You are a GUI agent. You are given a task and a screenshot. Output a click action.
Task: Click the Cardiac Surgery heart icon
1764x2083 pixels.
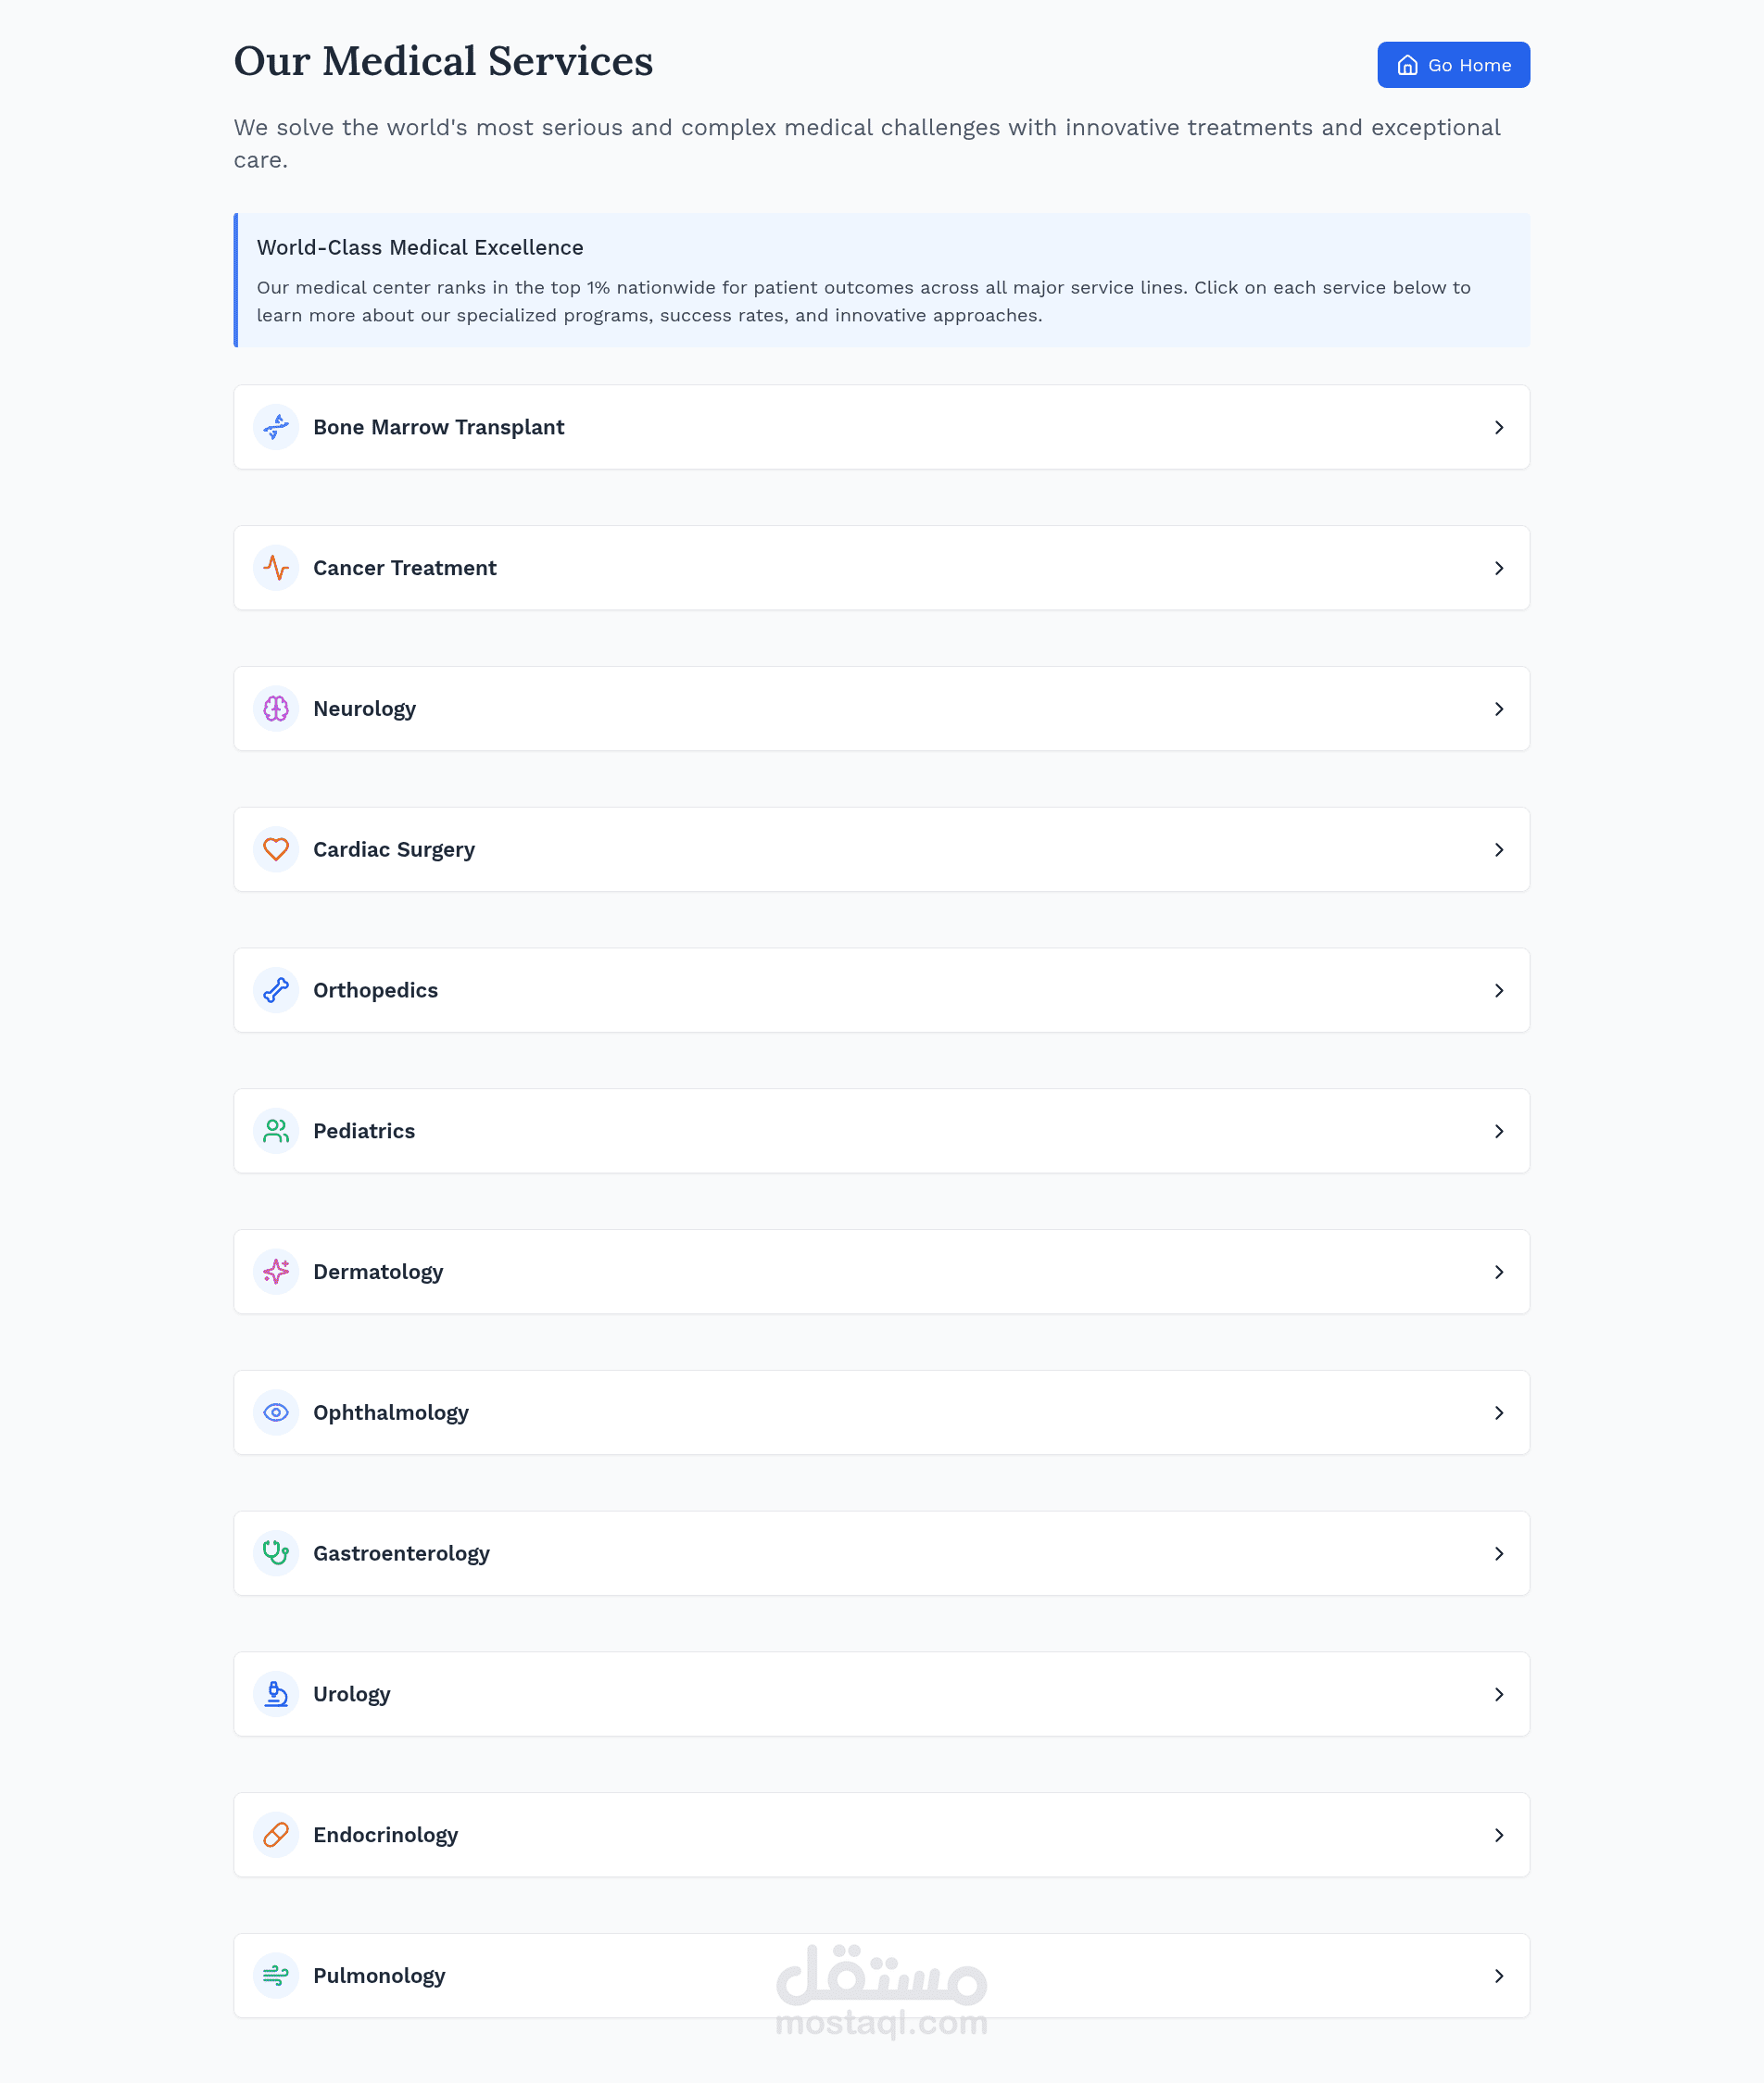[276, 849]
